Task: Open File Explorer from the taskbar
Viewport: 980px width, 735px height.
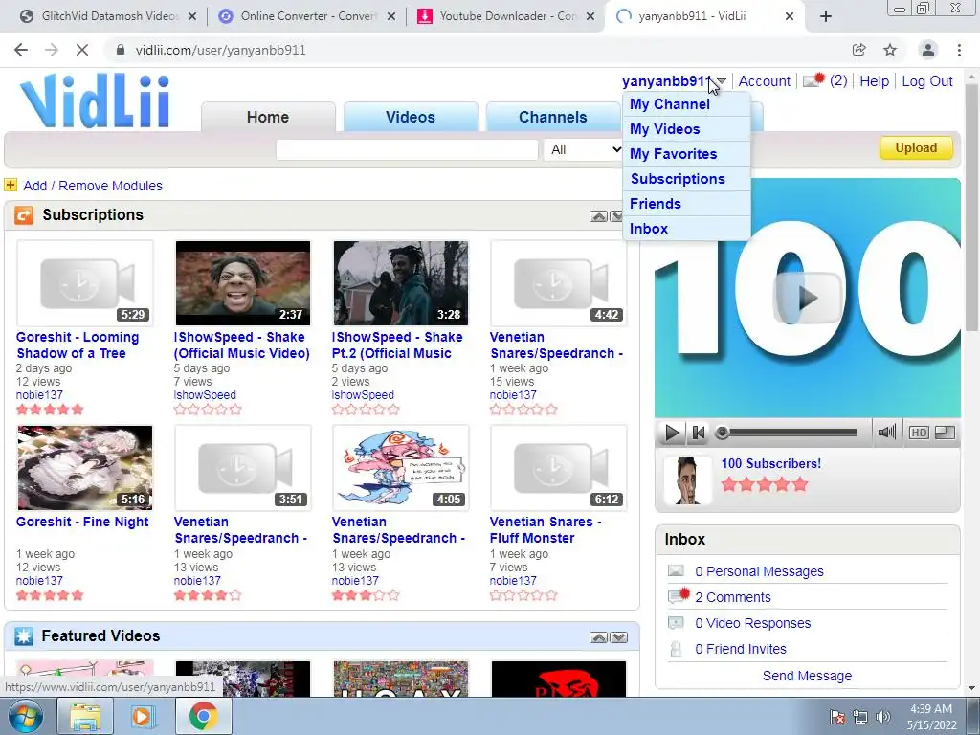Action: (x=85, y=716)
